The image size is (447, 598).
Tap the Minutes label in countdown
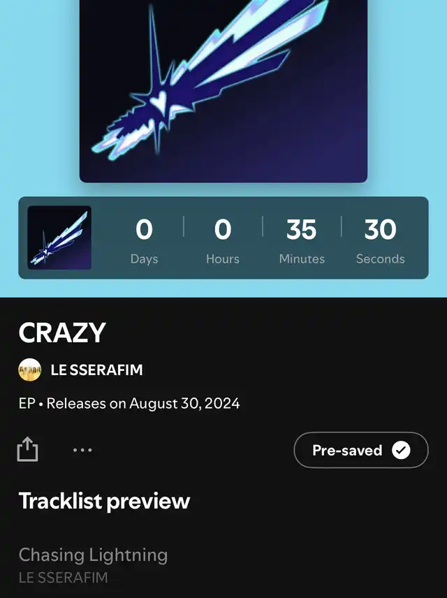point(302,259)
